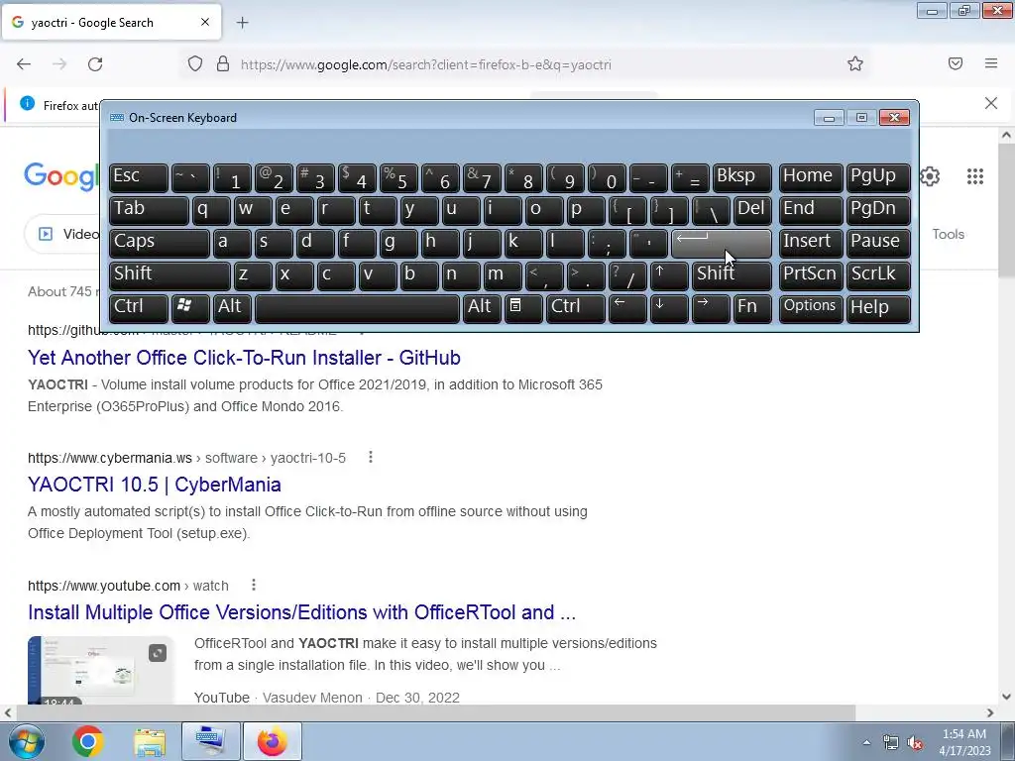
Task: Click the Windows logo key on keyboard
Action: tap(189, 308)
